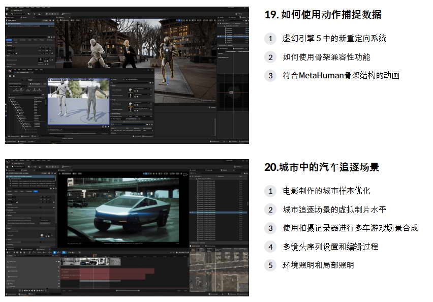The height and width of the screenshot is (302, 433).
Task: Select lesson 环境照明和局部照明
Action: click(x=318, y=265)
